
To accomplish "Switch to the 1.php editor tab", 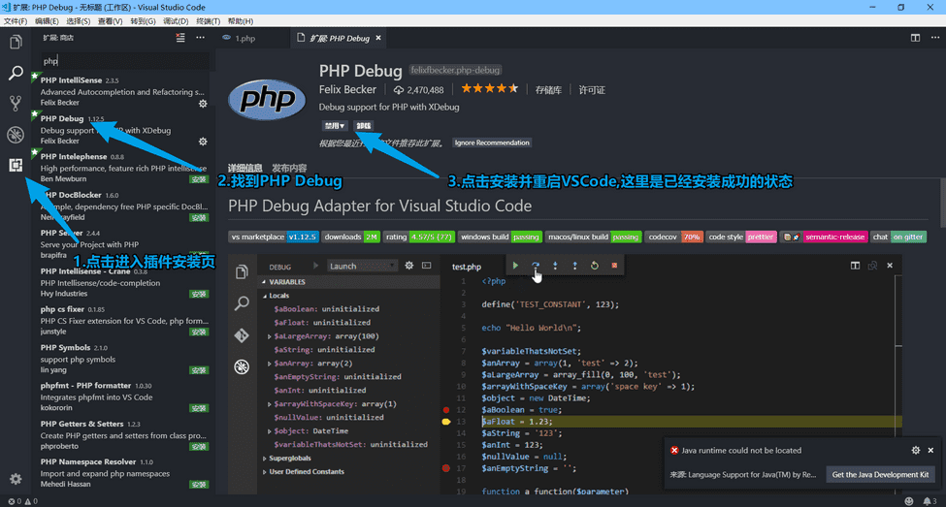I will [244, 38].
